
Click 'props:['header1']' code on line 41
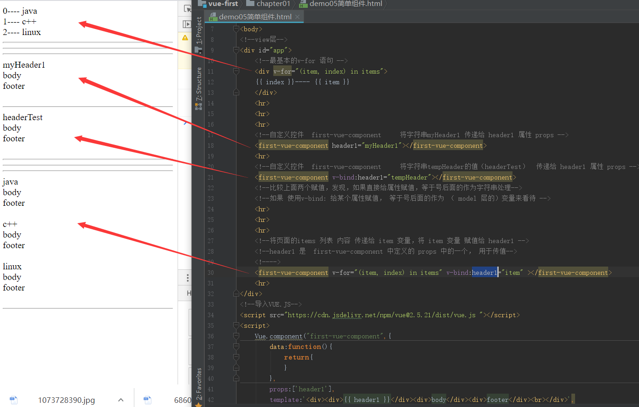[x=302, y=389]
